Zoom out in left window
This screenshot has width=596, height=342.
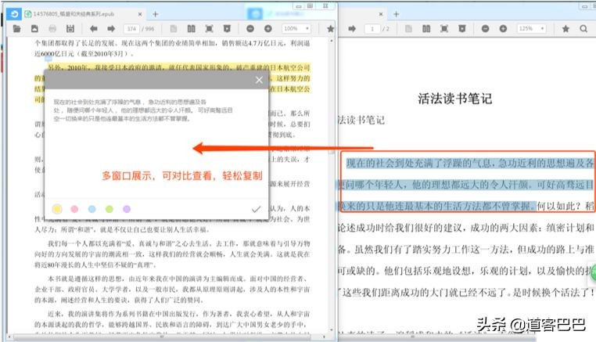click(250, 28)
